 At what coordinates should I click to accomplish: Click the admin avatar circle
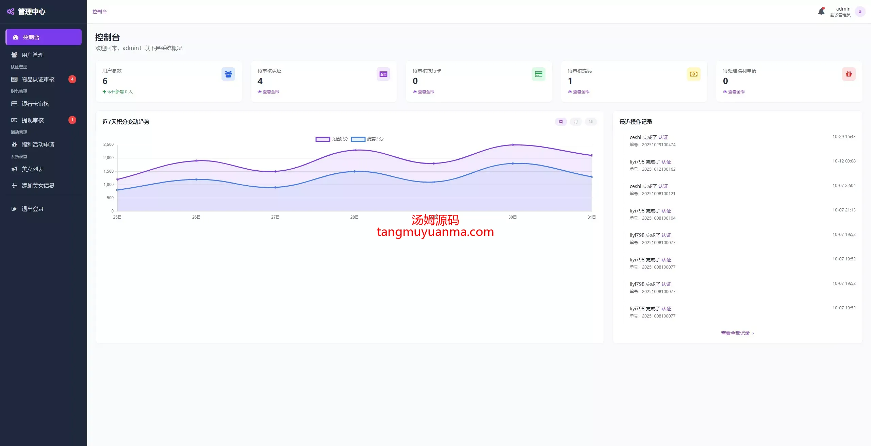click(860, 12)
